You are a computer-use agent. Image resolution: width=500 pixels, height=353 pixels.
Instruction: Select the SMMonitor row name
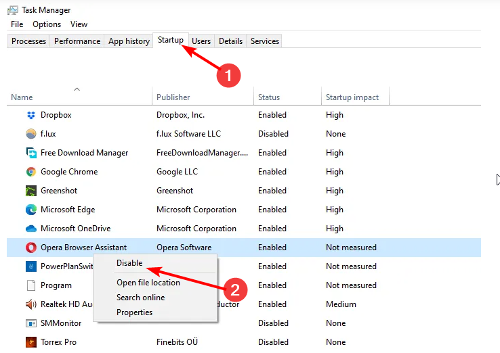pyautogui.click(x=61, y=323)
